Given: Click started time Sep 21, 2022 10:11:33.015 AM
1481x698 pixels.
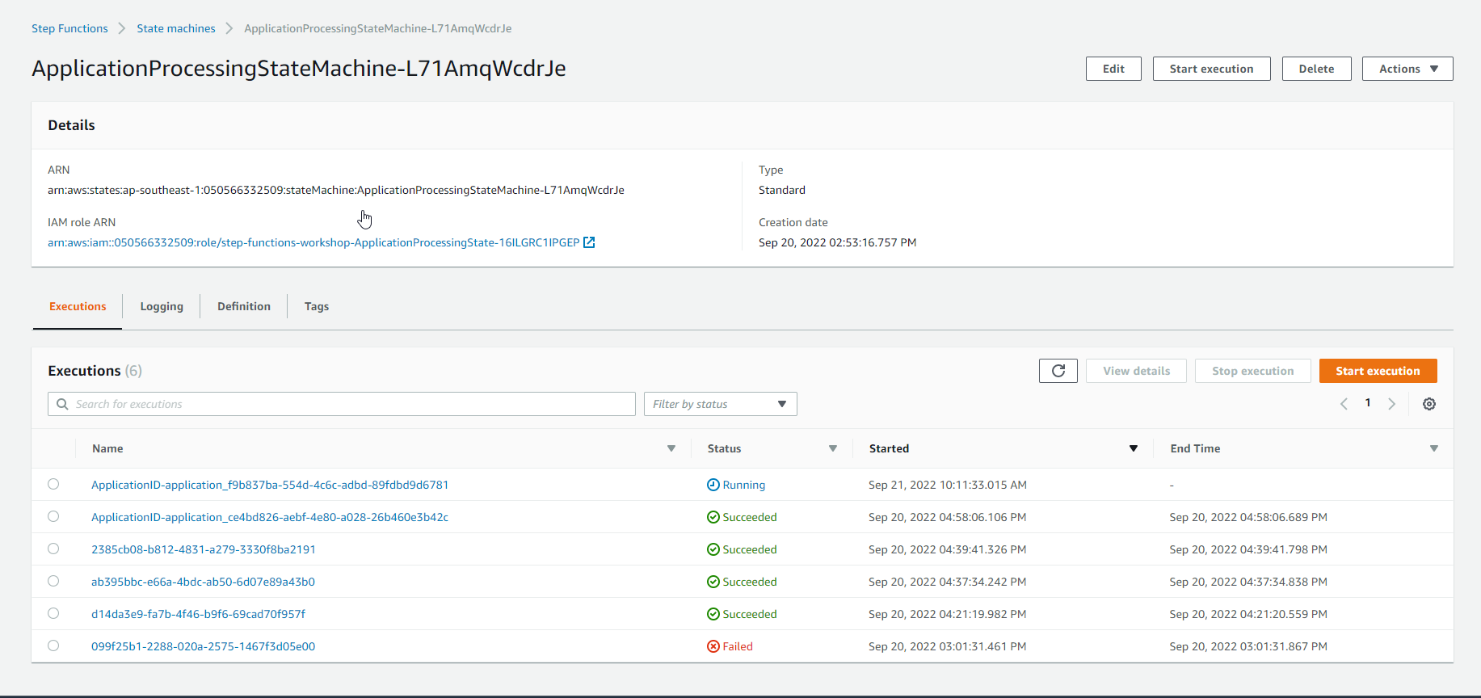Looking at the screenshot, I should (x=948, y=485).
